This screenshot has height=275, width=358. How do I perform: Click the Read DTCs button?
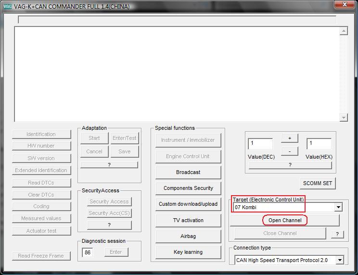pos(41,183)
